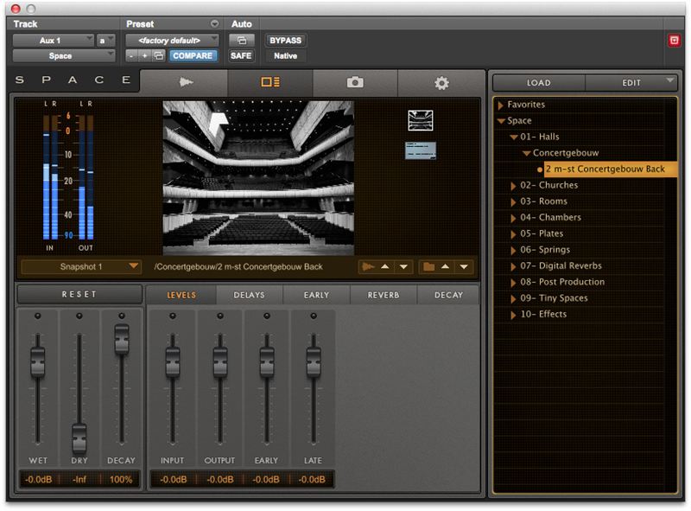Open the factory default preset dropdown
The width and height of the screenshot is (691, 511).
[x=174, y=41]
